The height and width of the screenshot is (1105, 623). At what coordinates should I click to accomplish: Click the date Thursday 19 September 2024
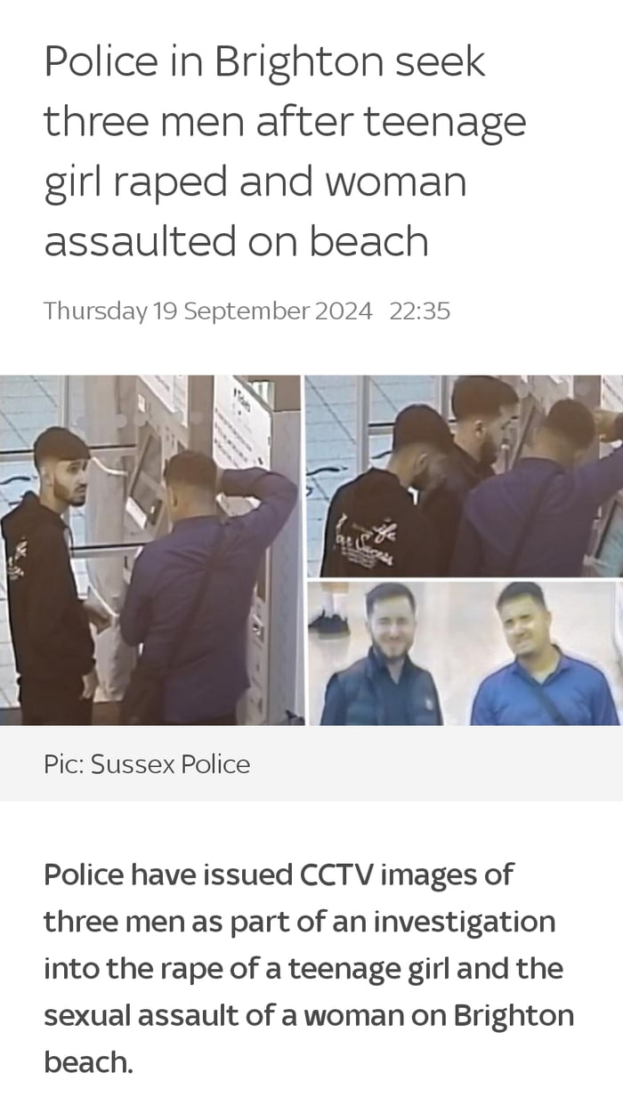[207, 311]
